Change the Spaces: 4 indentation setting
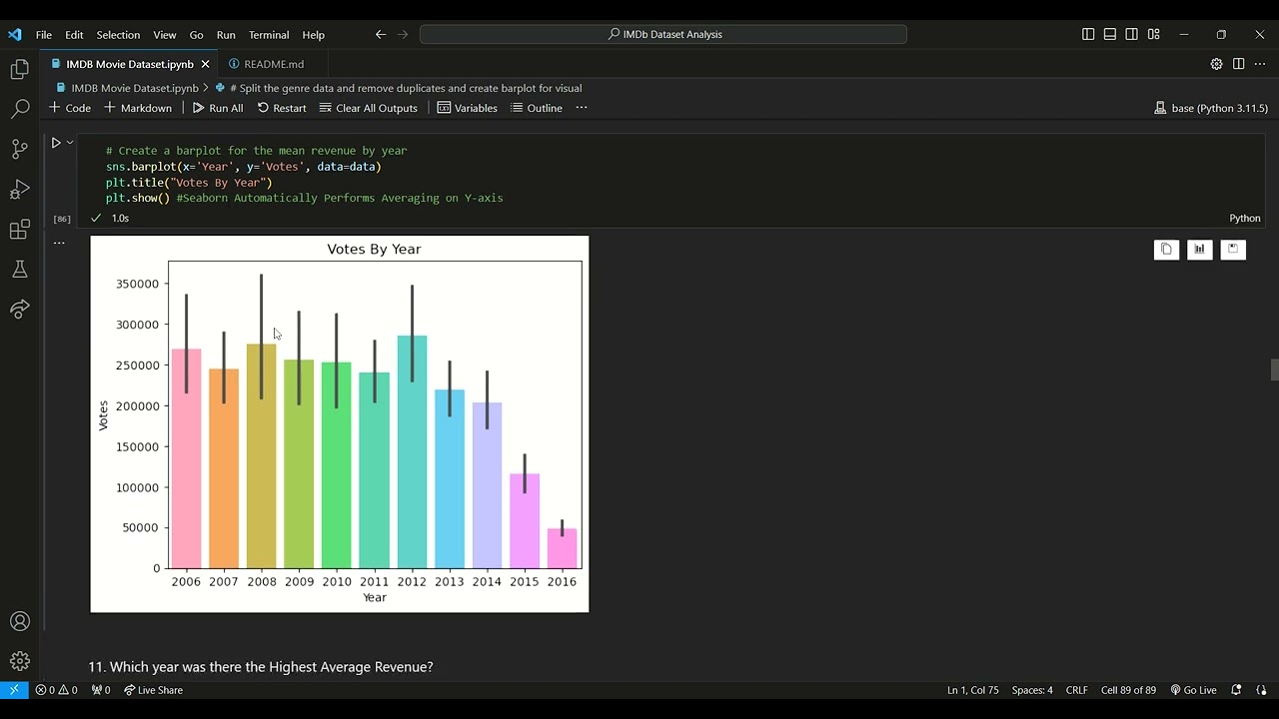 click(x=1032, y=690)
